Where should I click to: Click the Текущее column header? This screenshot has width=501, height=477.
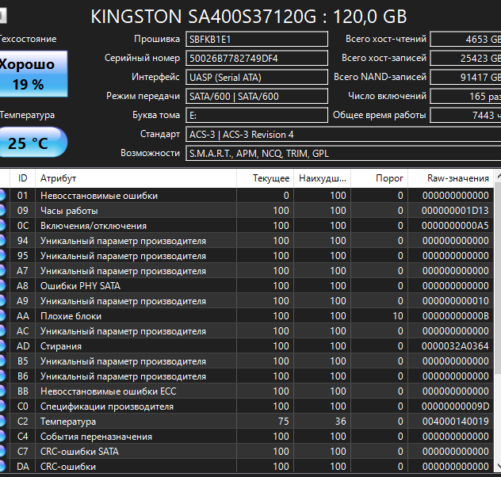[x=266, y=178]
